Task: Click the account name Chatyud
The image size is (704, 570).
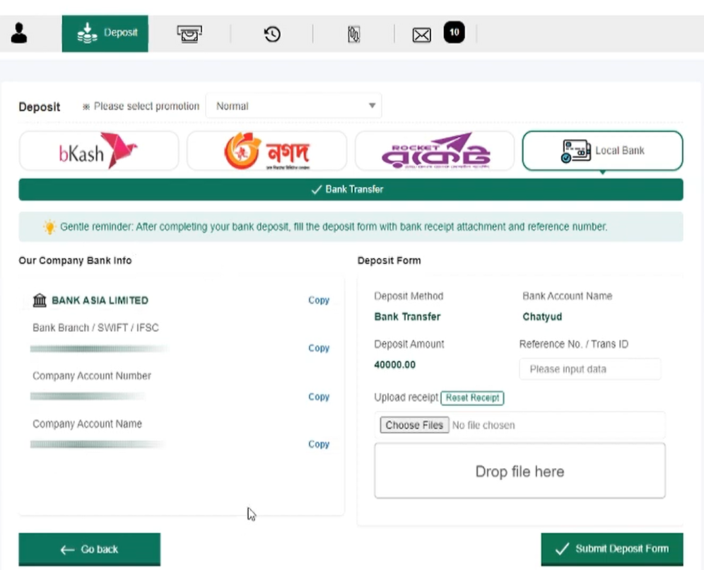Action: pos(542,317)
